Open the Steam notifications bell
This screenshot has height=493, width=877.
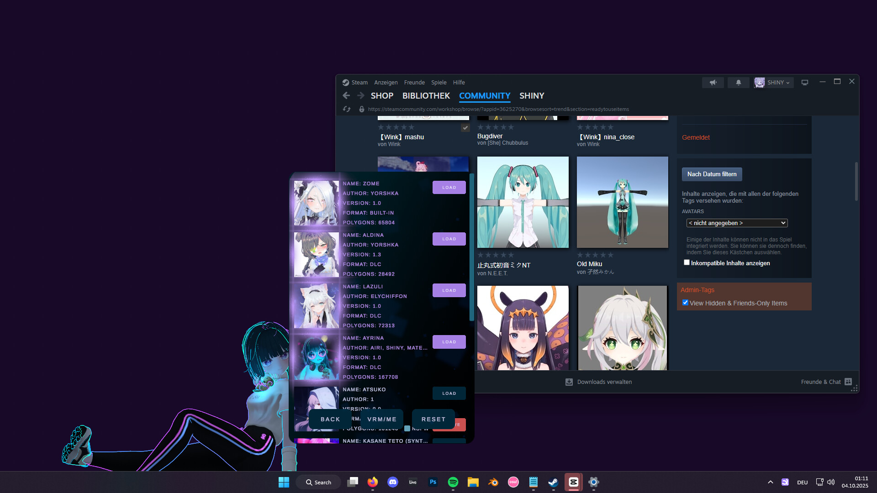click(x=739, y=83)
